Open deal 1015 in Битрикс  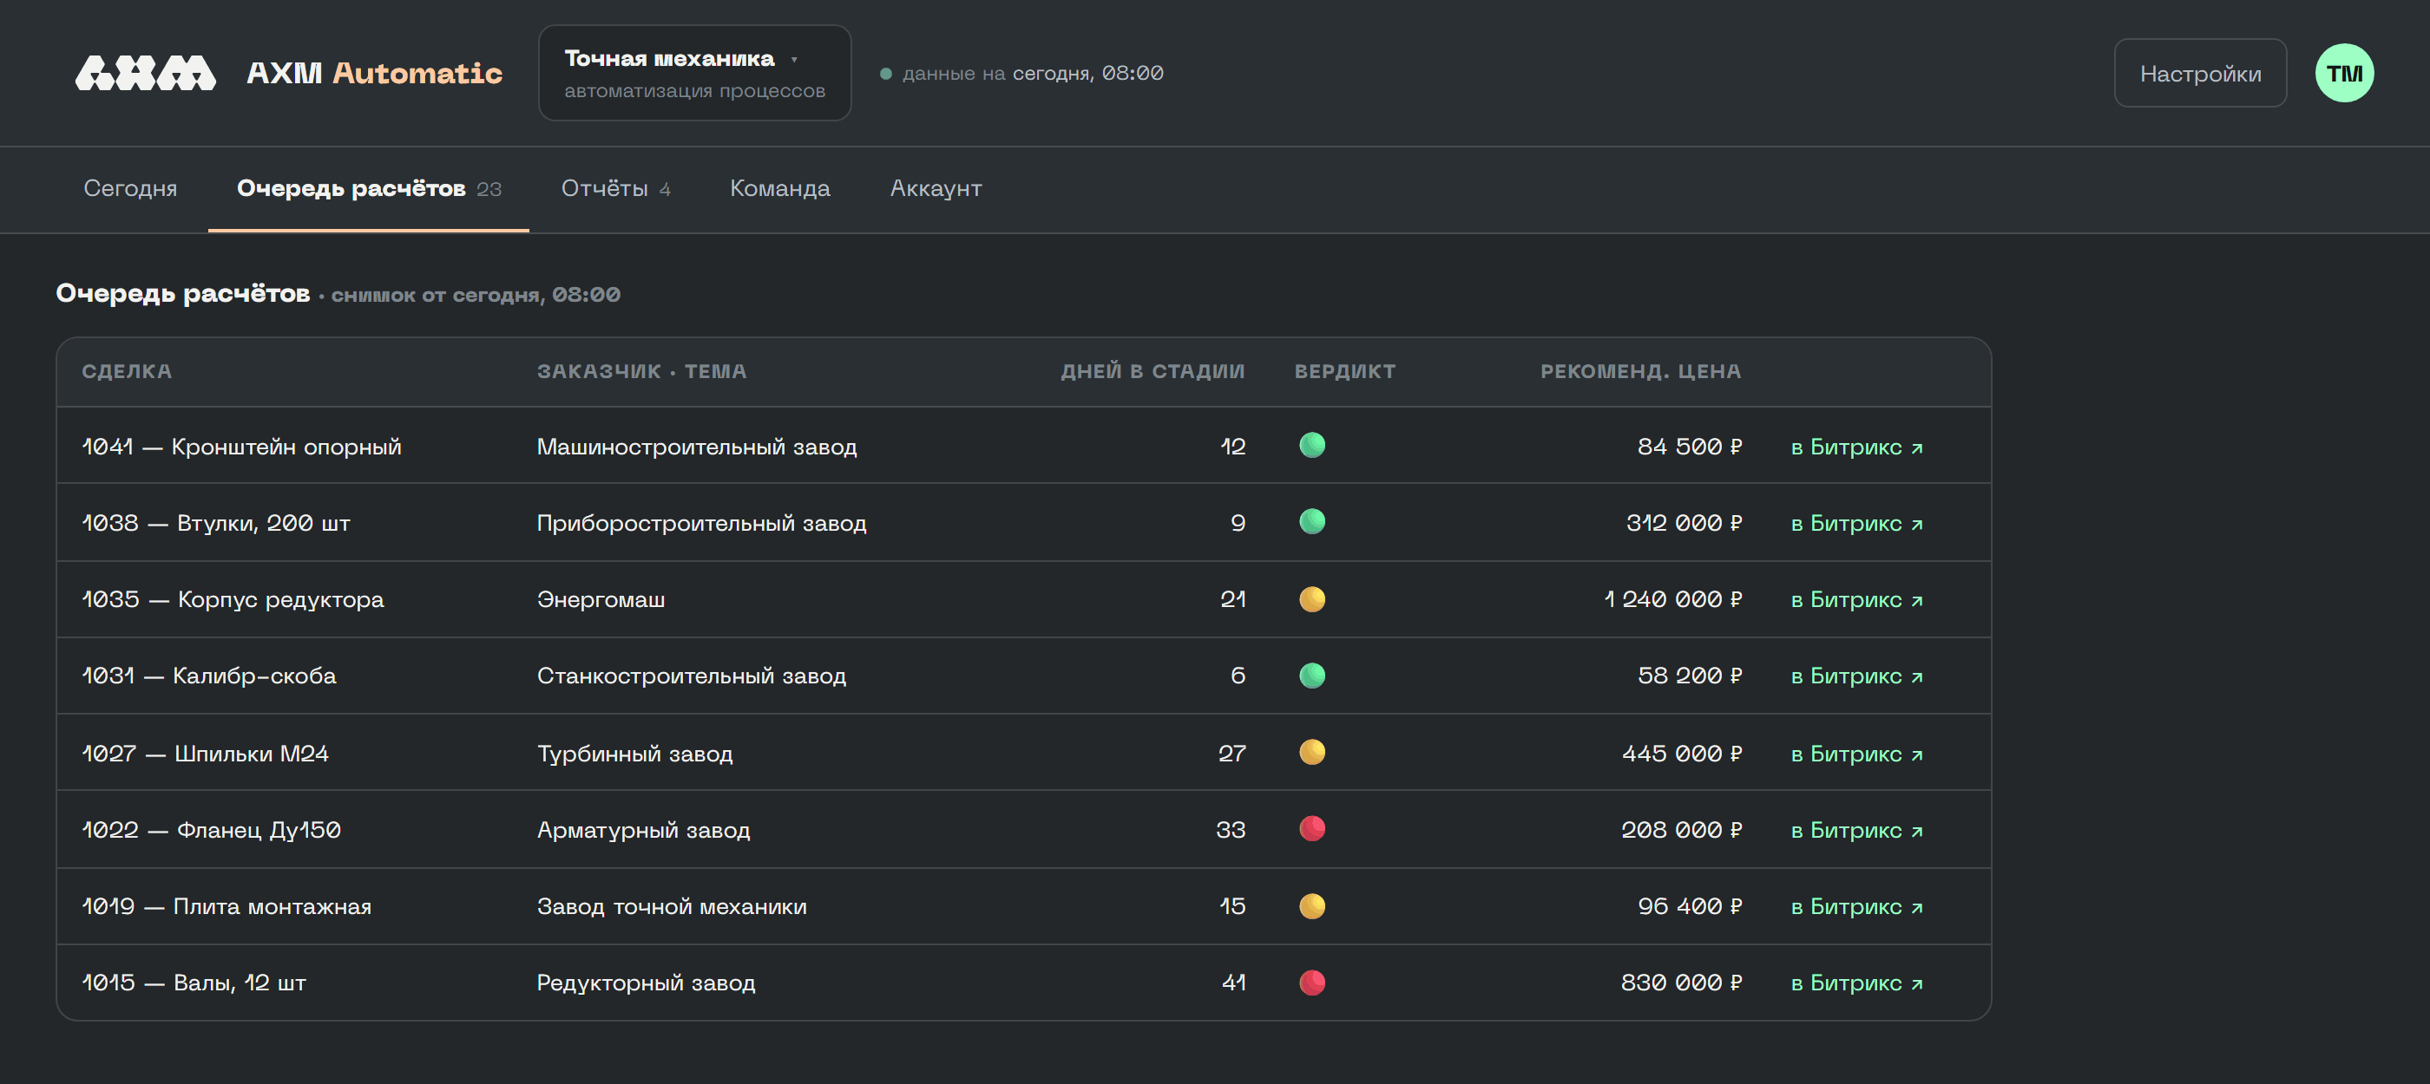click(1855, 983)
